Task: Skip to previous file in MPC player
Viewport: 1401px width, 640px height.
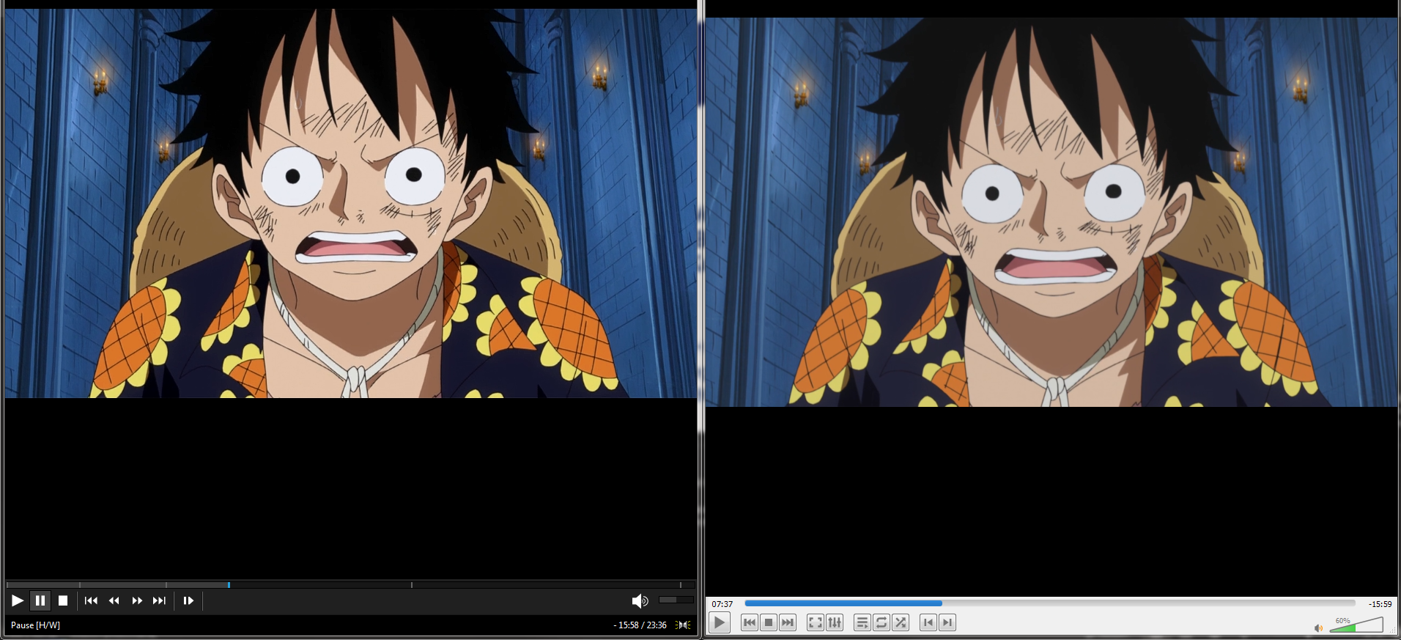Action: click(91, 600)
